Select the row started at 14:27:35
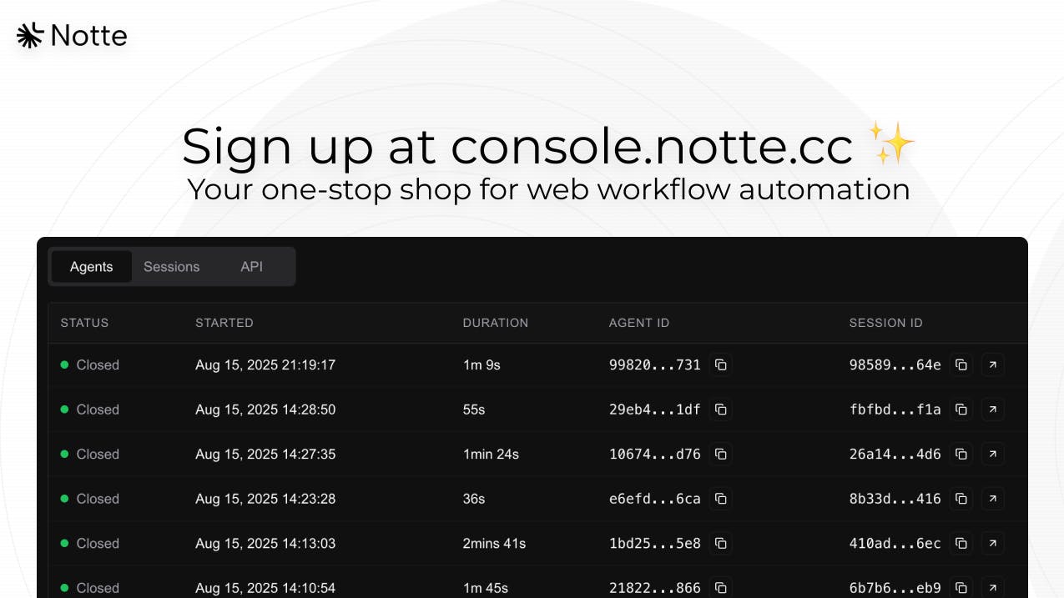The image size is (1064, 598). [x=538, y=454]
